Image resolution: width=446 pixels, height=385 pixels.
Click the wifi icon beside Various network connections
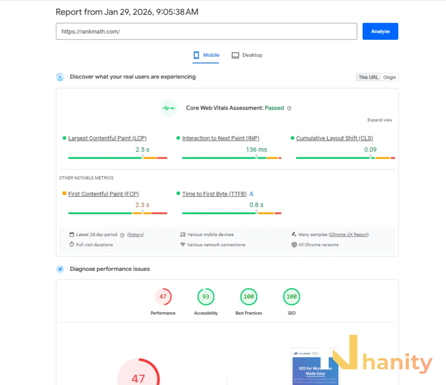[183, 245]
